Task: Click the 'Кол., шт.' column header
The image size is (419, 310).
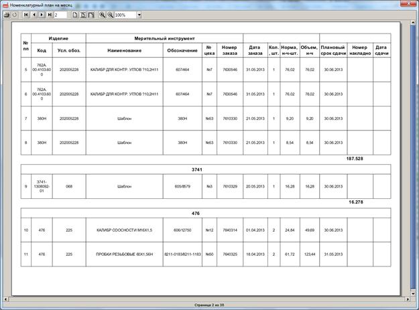Action: 274,50
